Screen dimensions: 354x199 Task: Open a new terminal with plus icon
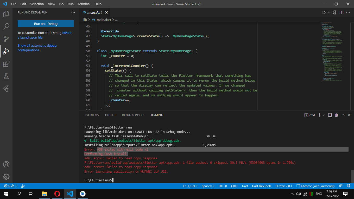(319, 115)
